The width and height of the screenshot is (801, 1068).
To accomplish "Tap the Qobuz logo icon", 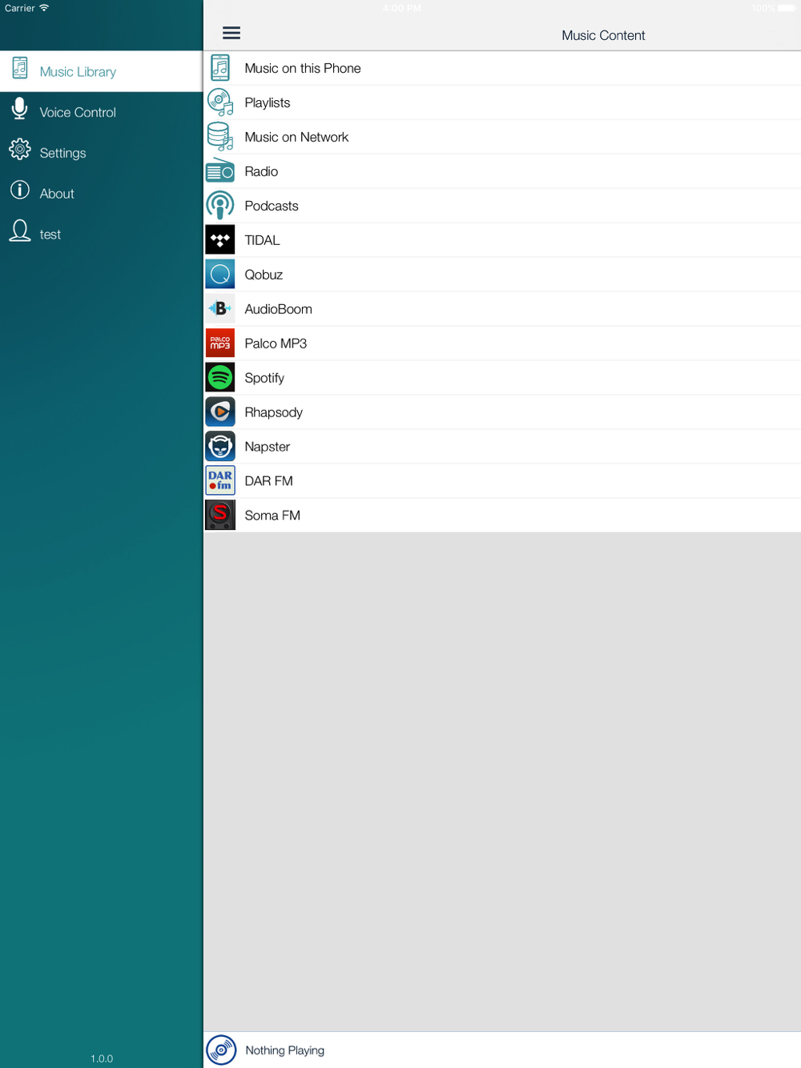I will click(220, 275).
